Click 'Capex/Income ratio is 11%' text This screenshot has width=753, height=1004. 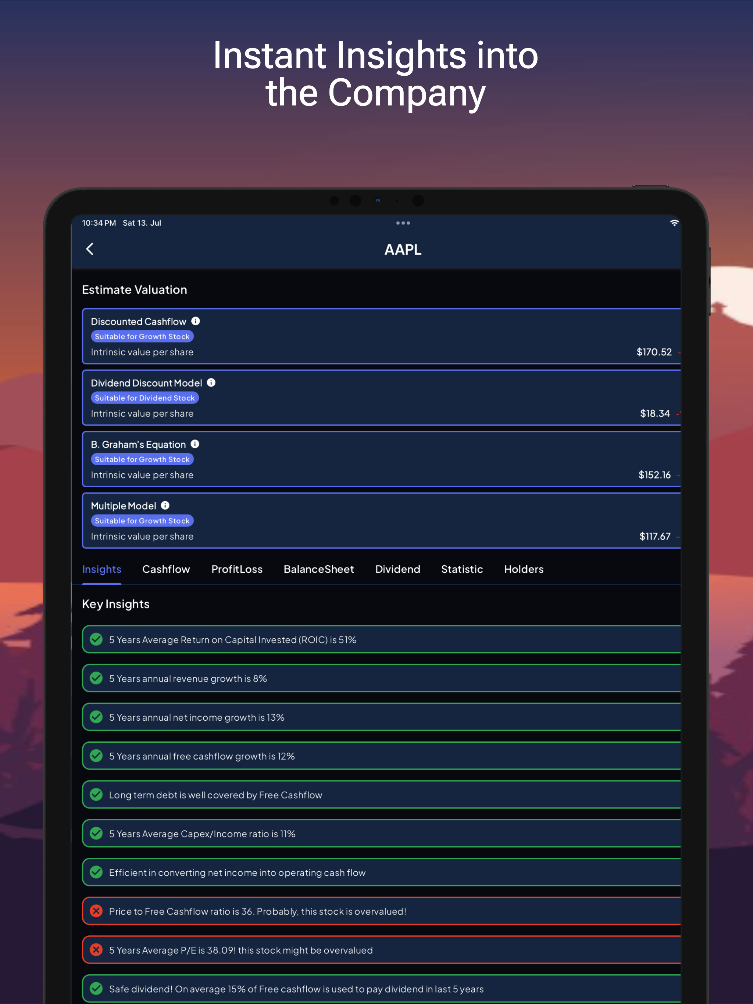click(202, 834)
